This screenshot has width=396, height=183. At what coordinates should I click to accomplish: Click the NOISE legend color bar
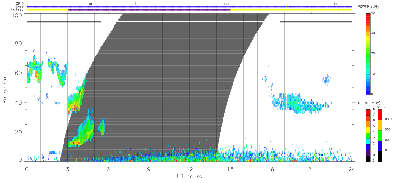click(x=380, y=135)
